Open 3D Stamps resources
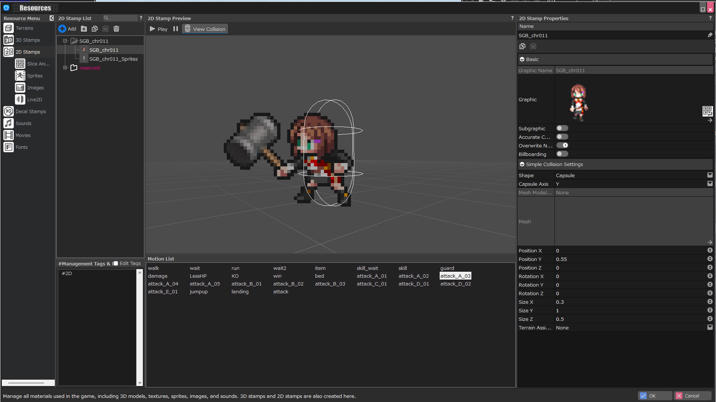 (28, 40)
